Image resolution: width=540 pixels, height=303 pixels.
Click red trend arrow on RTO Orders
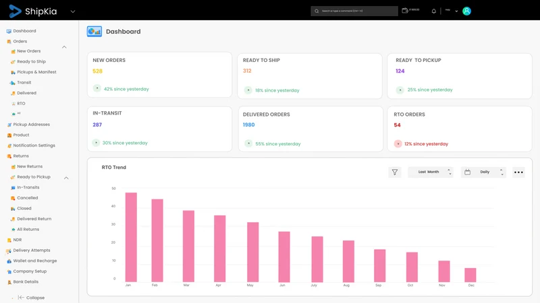398,143
